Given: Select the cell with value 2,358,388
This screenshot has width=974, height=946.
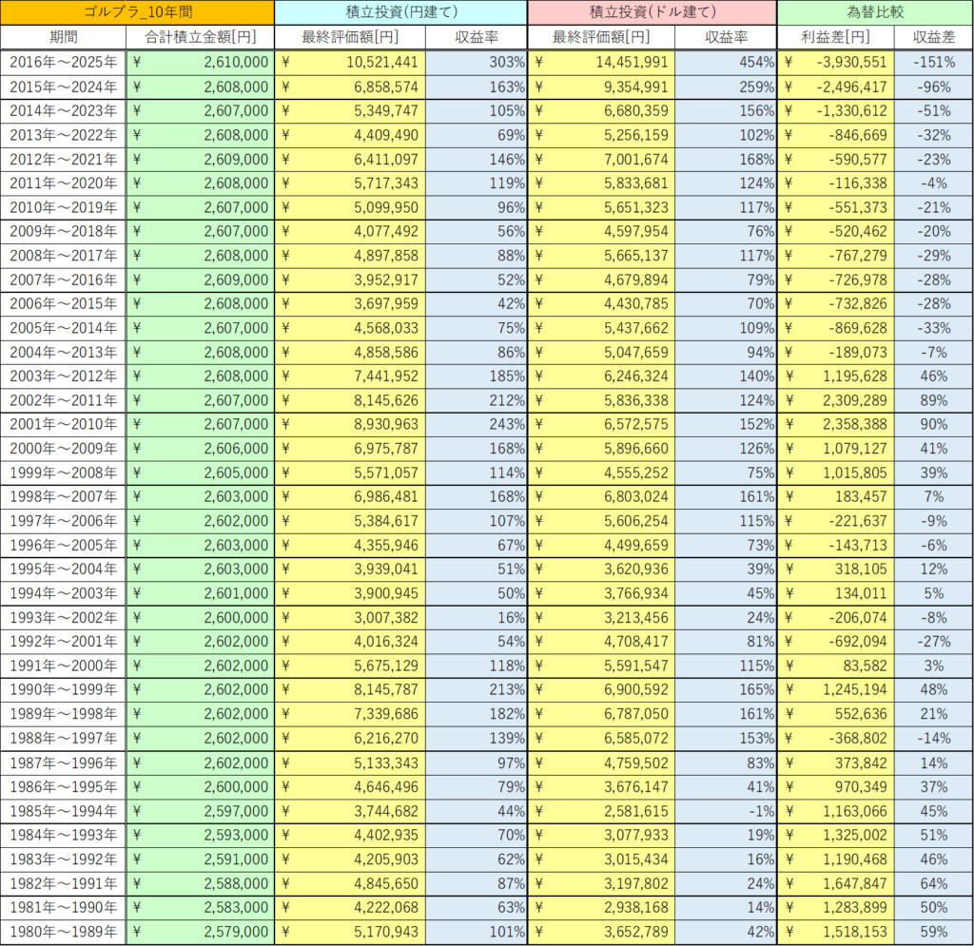Looking at the screenshot, I should click(x=836, y=424).
